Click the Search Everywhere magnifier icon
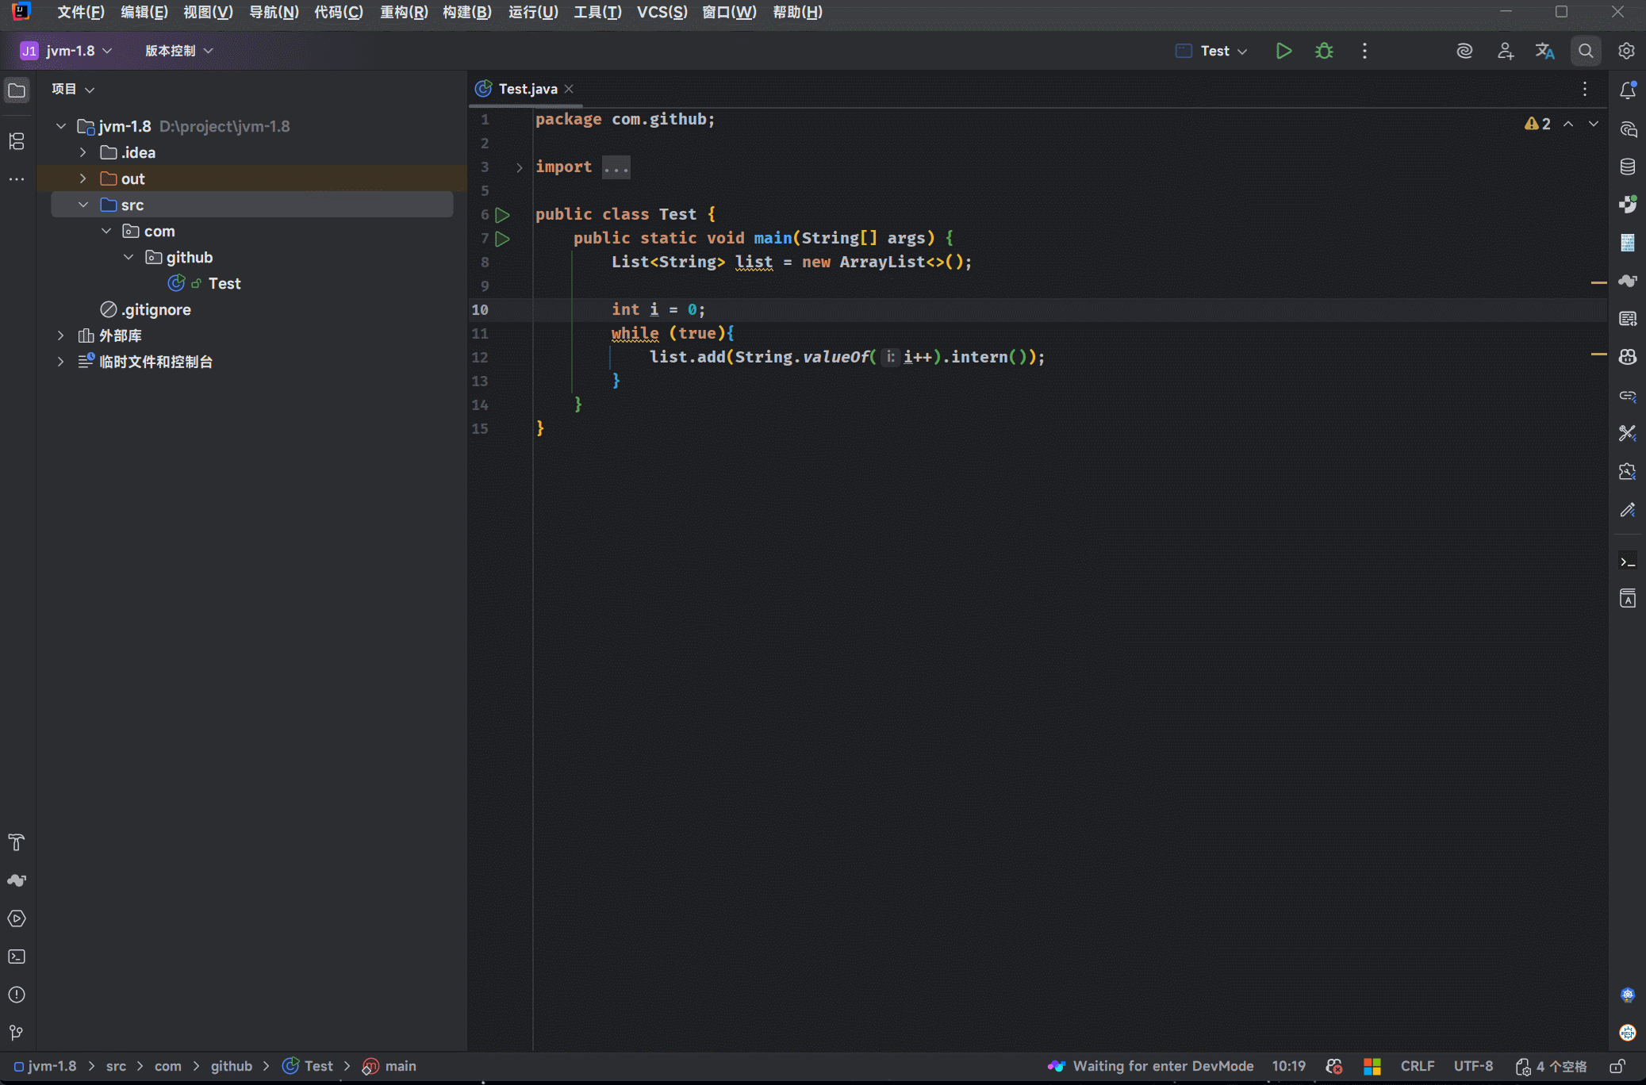The image size is (1646, 1085). click(1586, 51)
